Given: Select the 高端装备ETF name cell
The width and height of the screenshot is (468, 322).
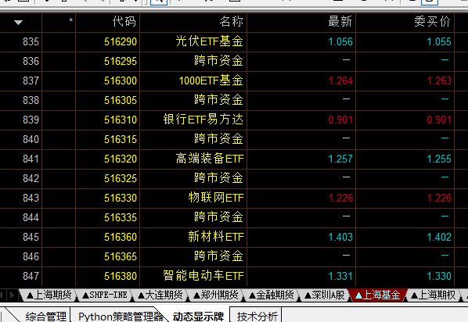Looking at the screenshot, I should point(210,159).
